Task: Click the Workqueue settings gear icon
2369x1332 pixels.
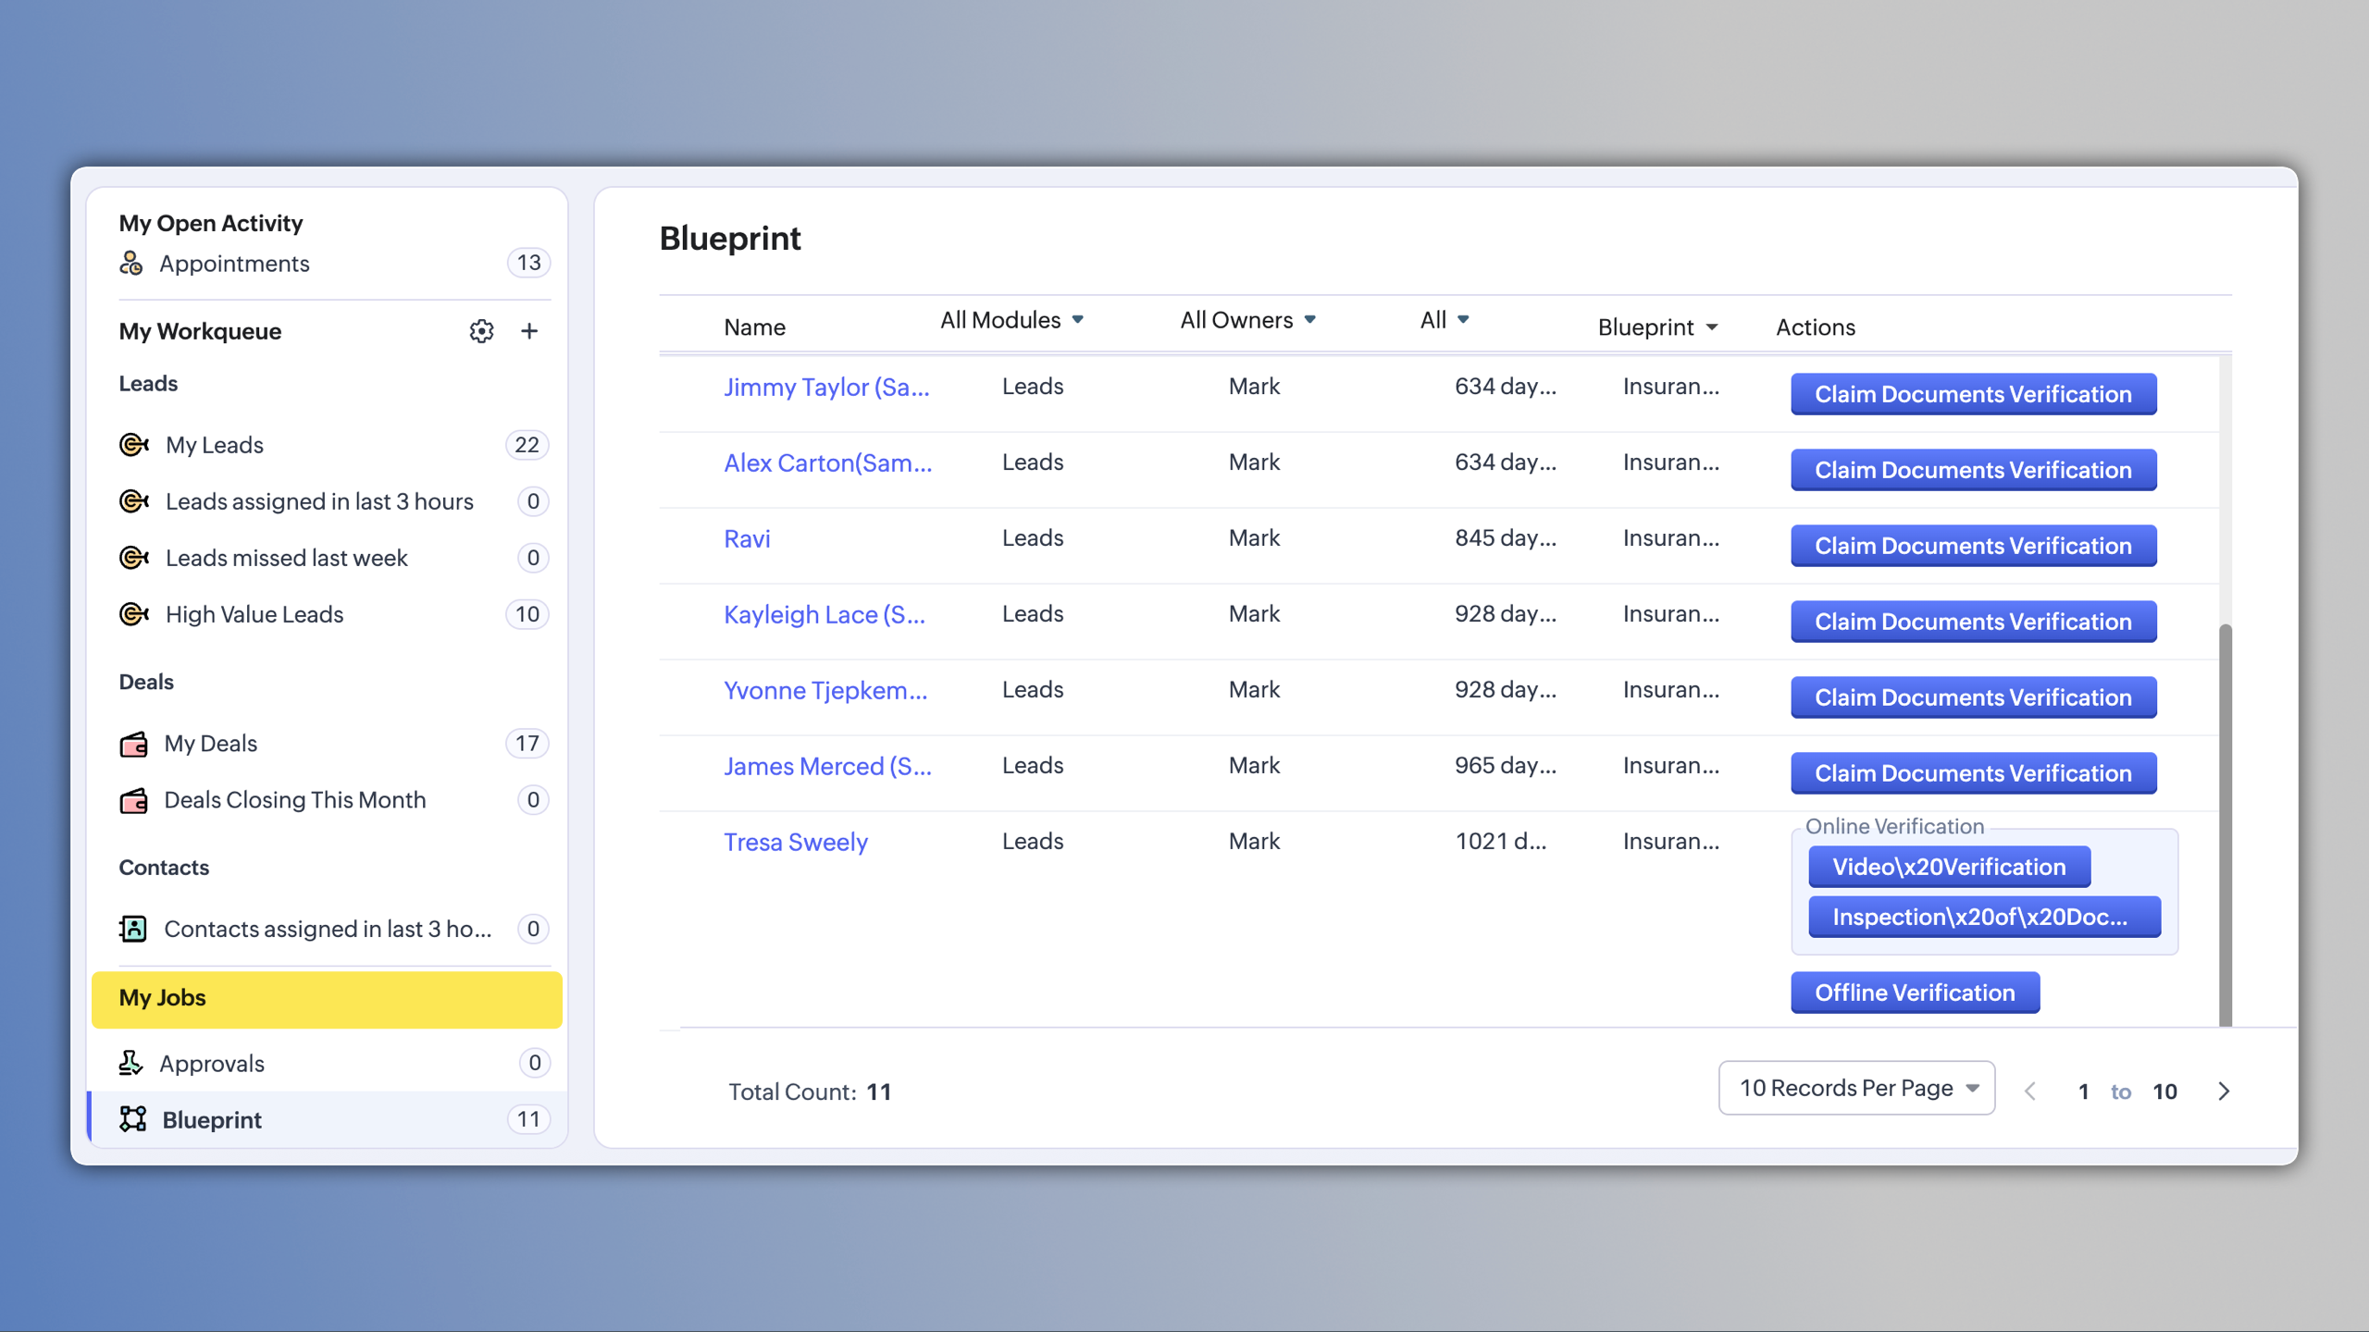Action: [481, 331]
